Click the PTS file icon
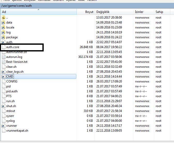 [4, 96]
